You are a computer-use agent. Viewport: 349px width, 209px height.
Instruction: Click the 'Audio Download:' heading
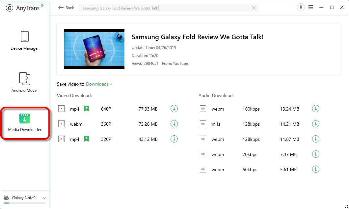[x=216, y=96]
